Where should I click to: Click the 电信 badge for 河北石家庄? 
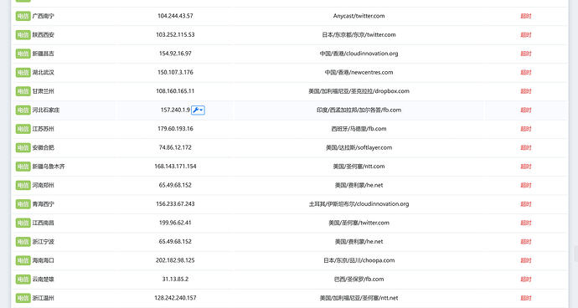(x=23, y=110)
